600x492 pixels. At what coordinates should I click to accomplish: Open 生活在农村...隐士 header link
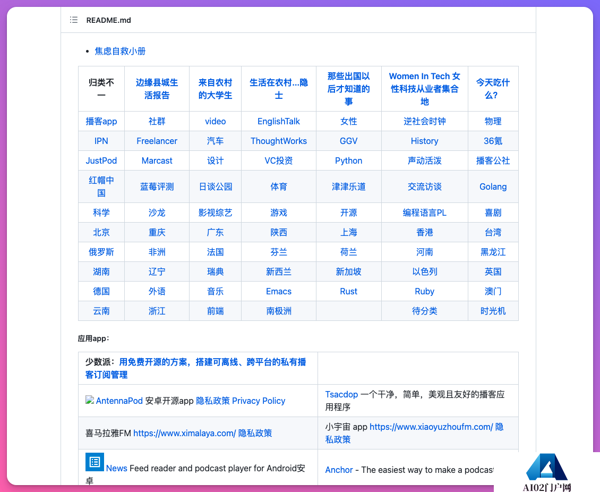279,89
